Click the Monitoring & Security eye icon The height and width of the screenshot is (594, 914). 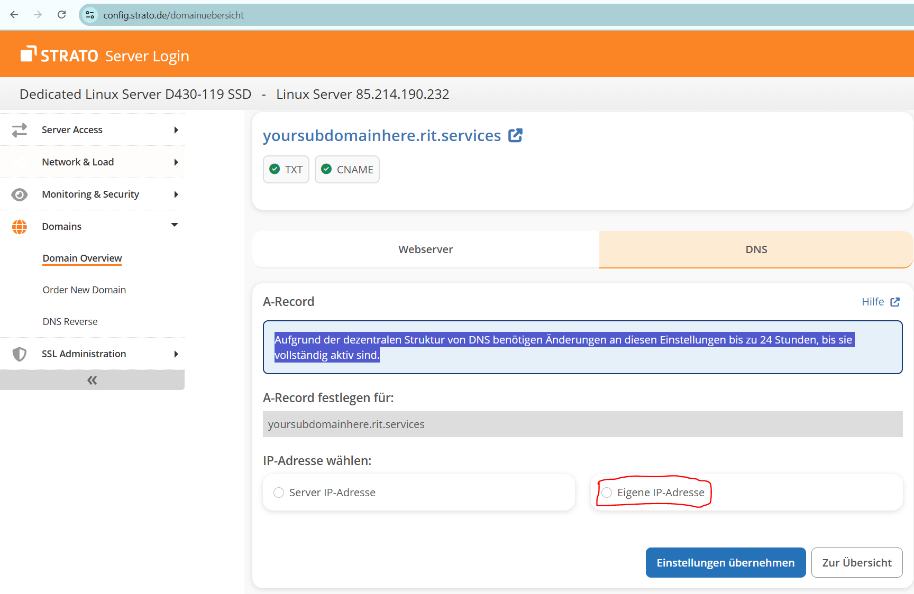coord(20,194)
